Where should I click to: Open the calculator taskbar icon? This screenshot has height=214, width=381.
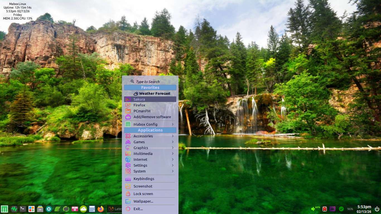coord(92,209)
